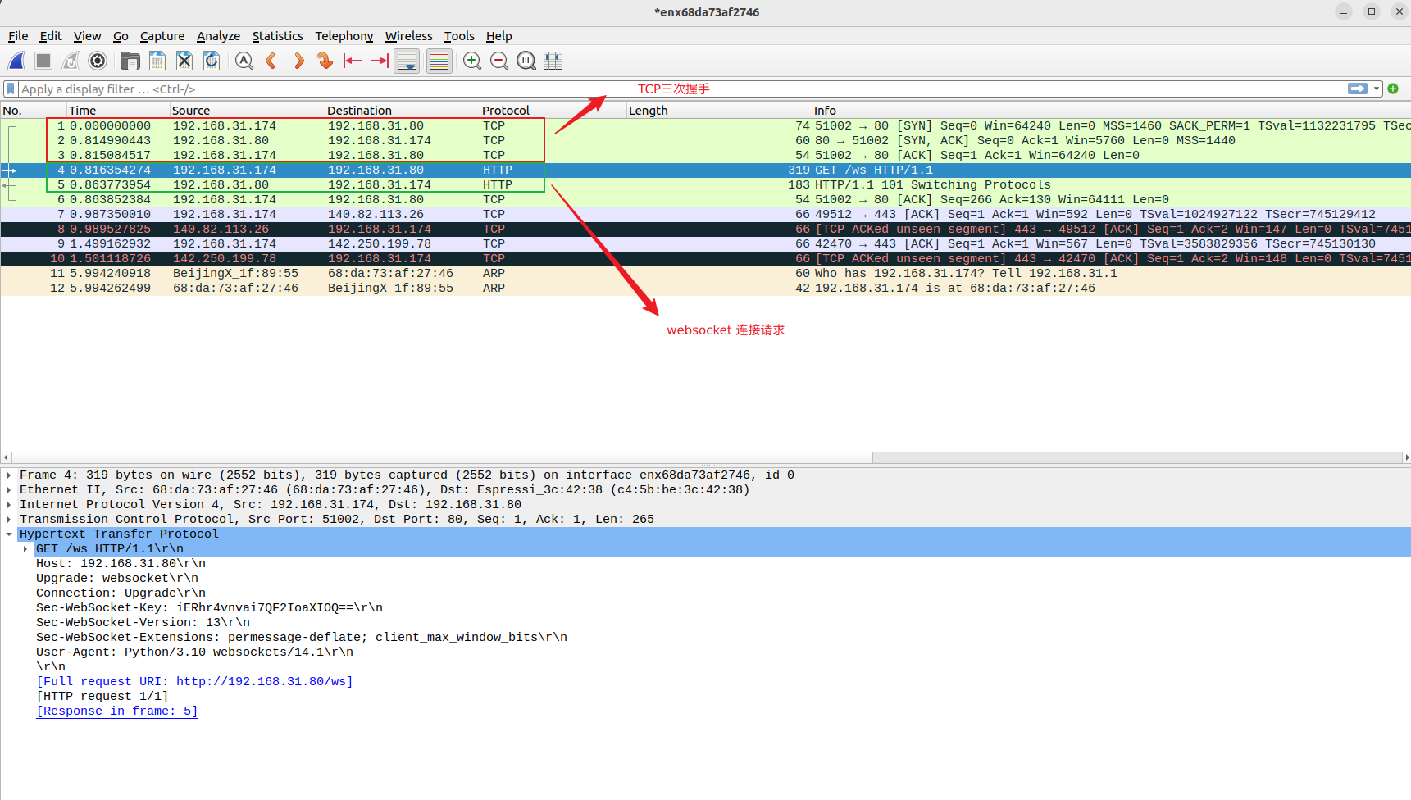Open the Wireless menu
This screenshot has height=800, width=1411.
click(408, 36)
